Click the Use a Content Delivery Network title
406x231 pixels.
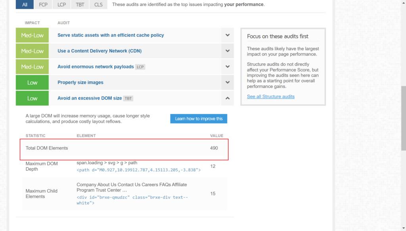pos(99,51)
